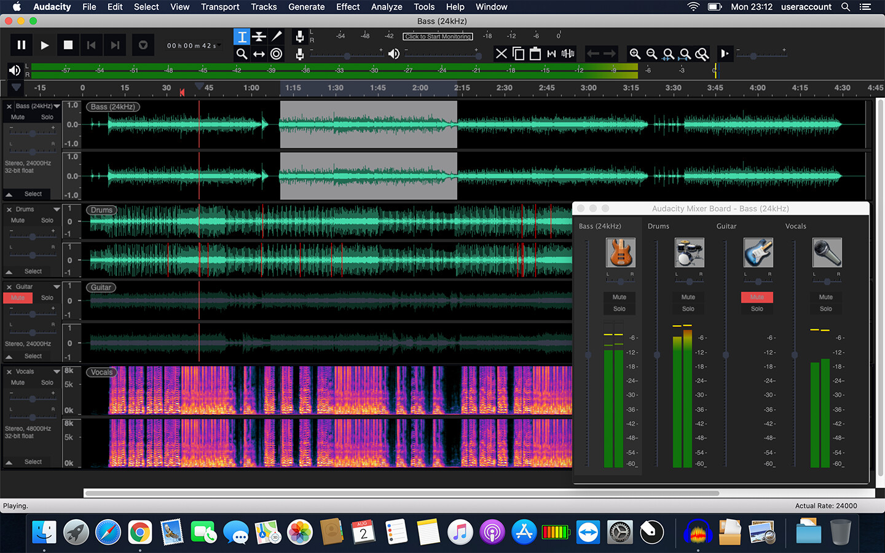The height and width of the screenshot is (553, 885).
Task: Open the Generate menu
Action: (x=307, y=7)
